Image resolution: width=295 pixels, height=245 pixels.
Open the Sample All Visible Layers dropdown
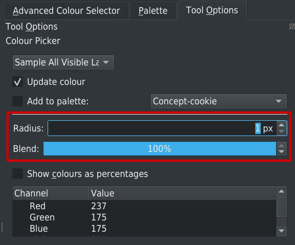pos(63,62)
